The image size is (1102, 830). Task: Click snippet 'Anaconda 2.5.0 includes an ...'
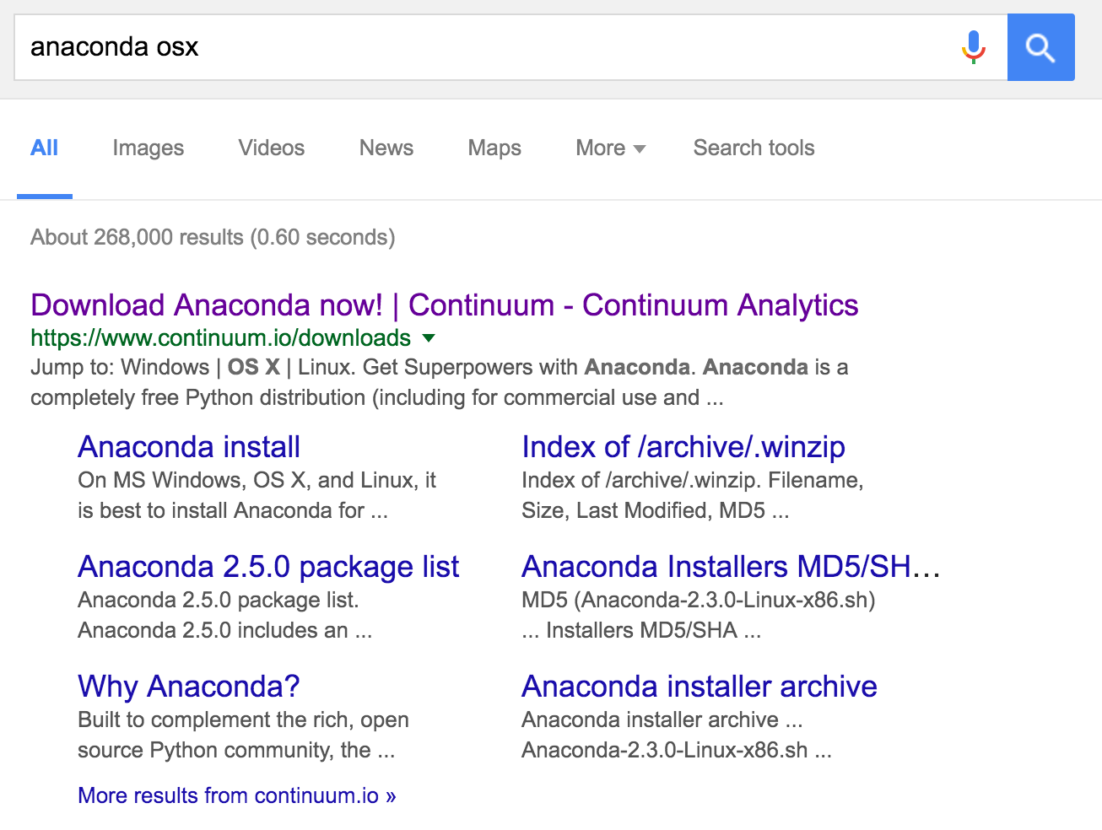tap(225, 630)
